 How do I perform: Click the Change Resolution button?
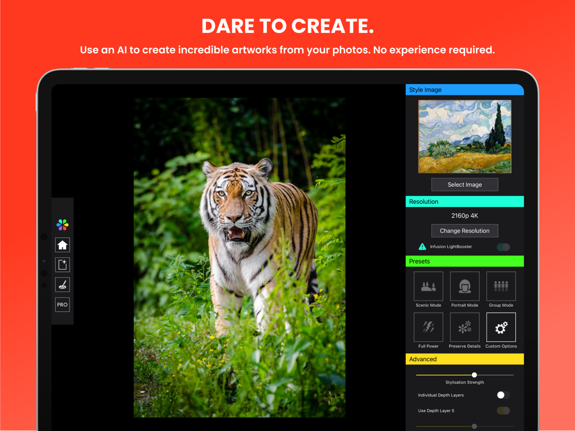[465, 231]
